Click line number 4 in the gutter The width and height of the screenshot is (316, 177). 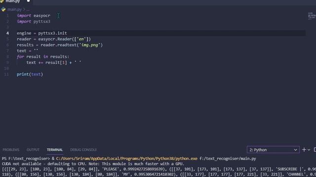(7, 33)
